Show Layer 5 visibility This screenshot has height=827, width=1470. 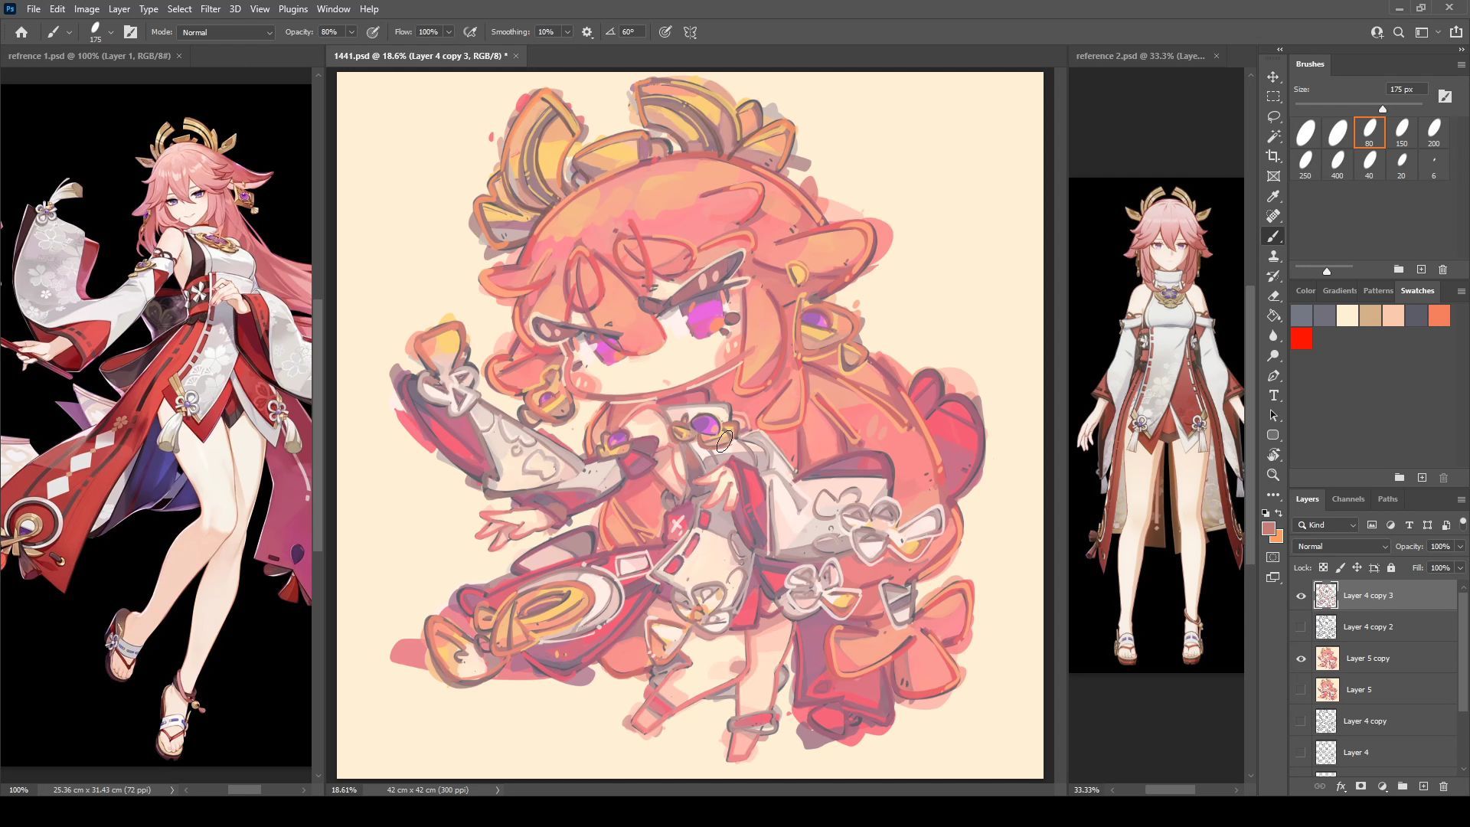(x=1301, y=690)
